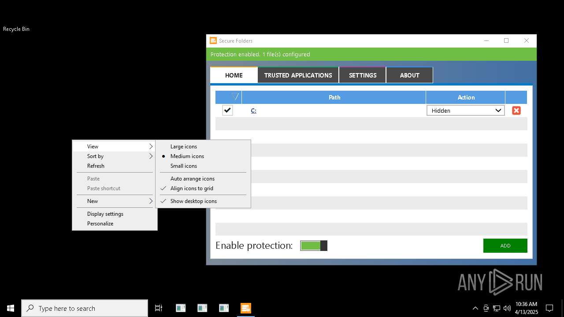This screenshot has height=317, width=564.
Task: Click the taskbar search box
Action: [85, 308]
